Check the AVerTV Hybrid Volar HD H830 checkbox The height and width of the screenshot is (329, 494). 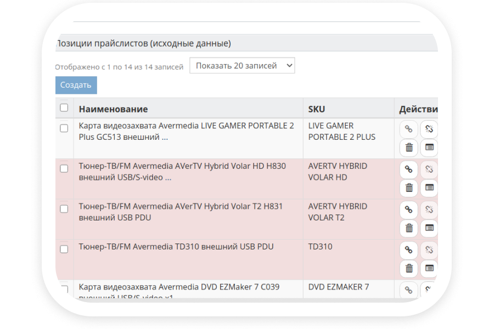pos(64,168)
